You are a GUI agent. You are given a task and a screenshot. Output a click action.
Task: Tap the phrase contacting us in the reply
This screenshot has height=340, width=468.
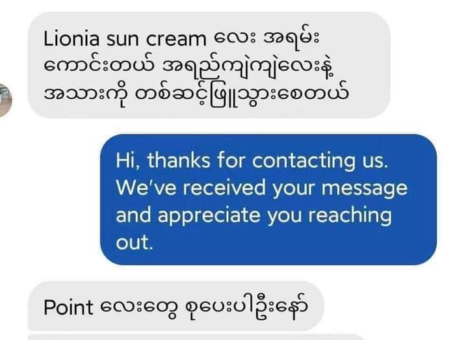pyautogui.click(x=320, y=161)
